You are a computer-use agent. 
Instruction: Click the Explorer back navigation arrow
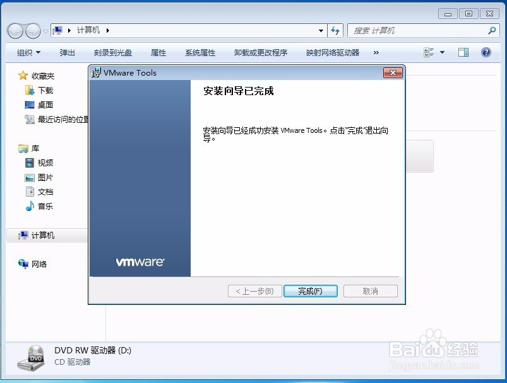coord(15,31)
